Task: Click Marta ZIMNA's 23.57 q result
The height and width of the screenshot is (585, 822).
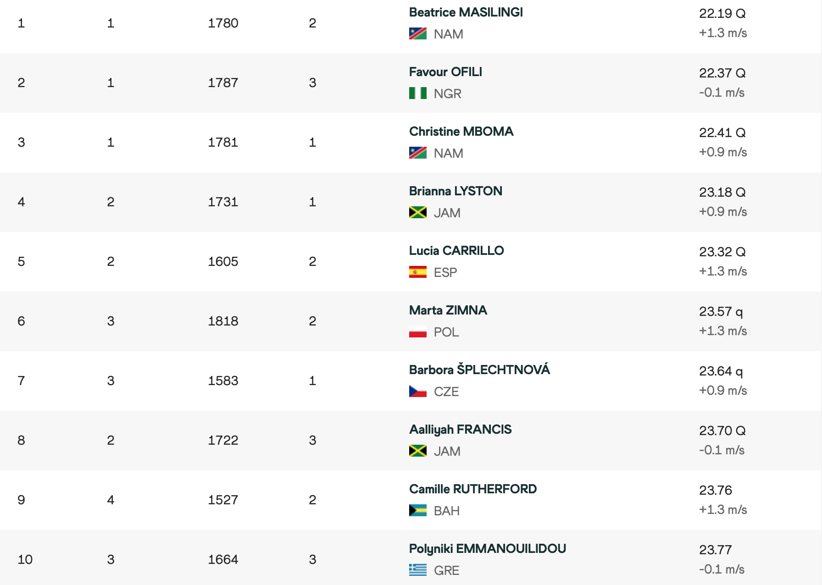Action: coord(721,312)
